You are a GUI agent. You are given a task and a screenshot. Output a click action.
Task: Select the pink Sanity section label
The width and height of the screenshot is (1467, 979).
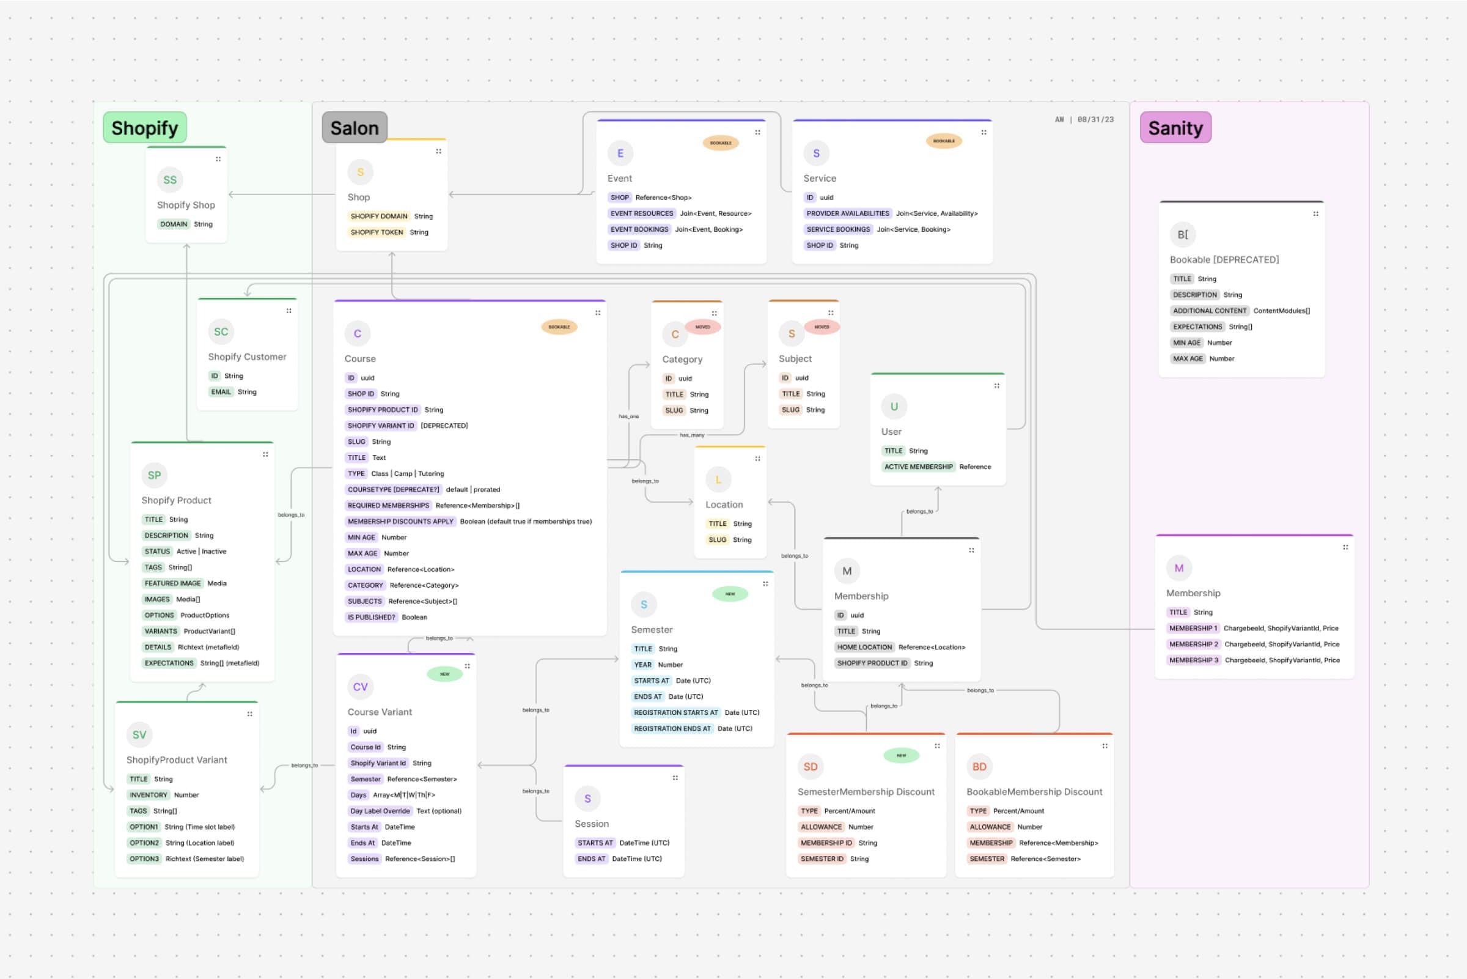(x=1175, y=128)
